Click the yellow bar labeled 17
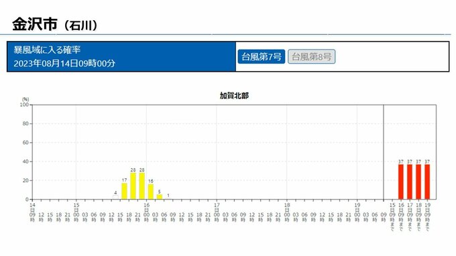The width and height of the screenshot is (456, 256). (x=124, y=191)
